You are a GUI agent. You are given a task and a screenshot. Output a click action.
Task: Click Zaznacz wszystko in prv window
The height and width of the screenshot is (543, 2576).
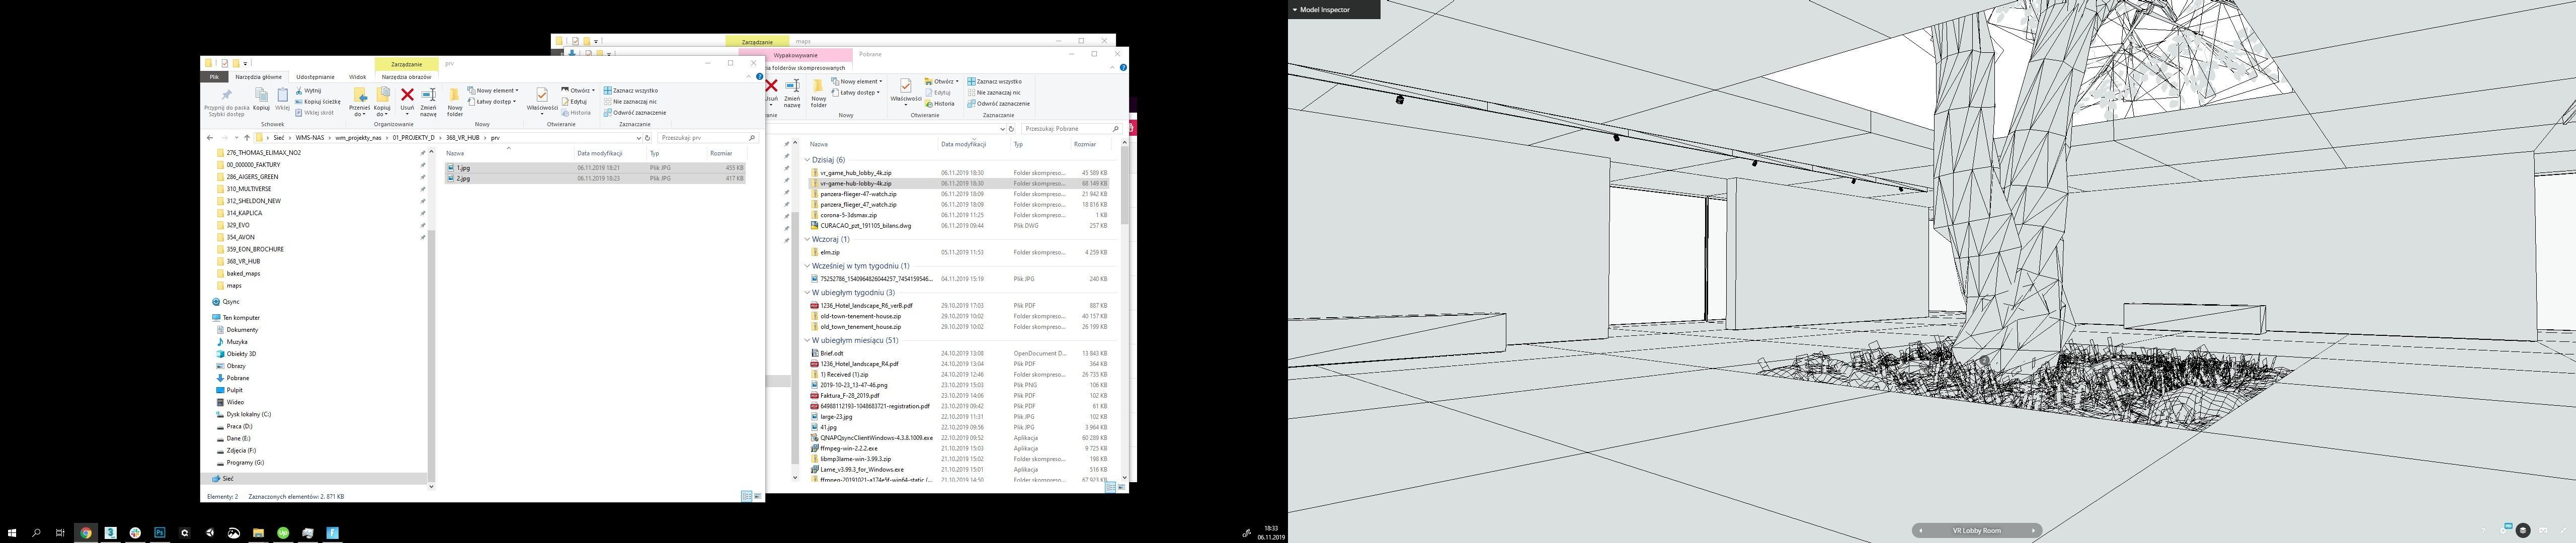point(634,90)
